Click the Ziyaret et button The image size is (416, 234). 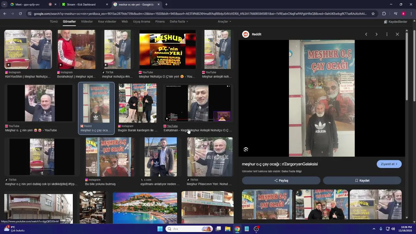(x=389, y=164)
